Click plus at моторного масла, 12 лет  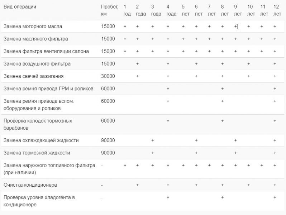click(275, 27)
